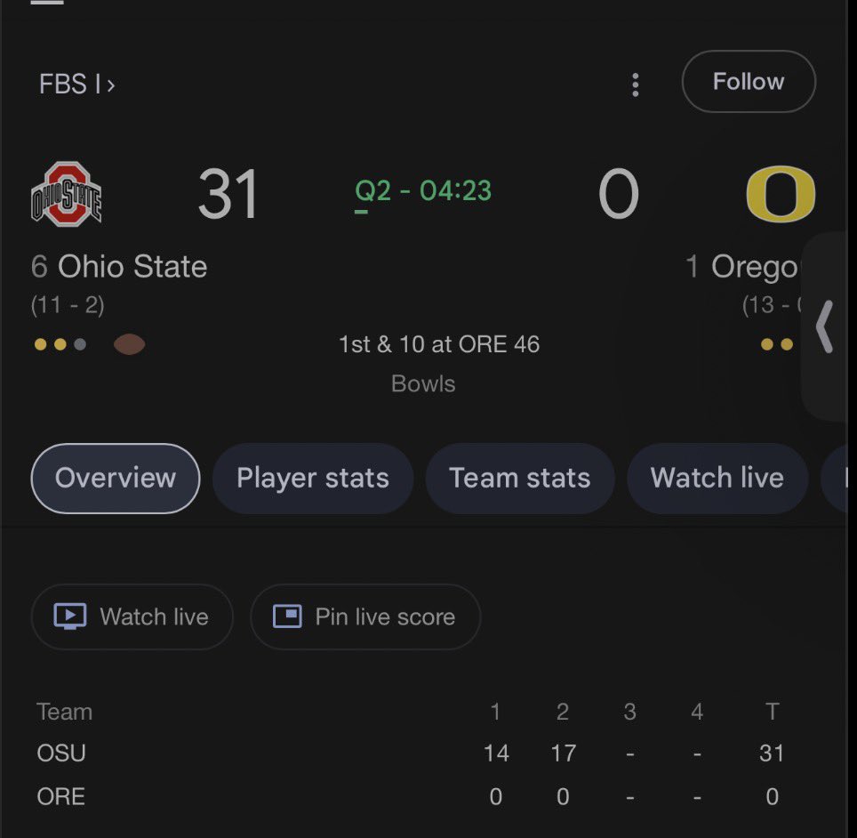Expand the FBS I league chevron
857x838 pixels.
pyautogui.click(x=111, y=85)
